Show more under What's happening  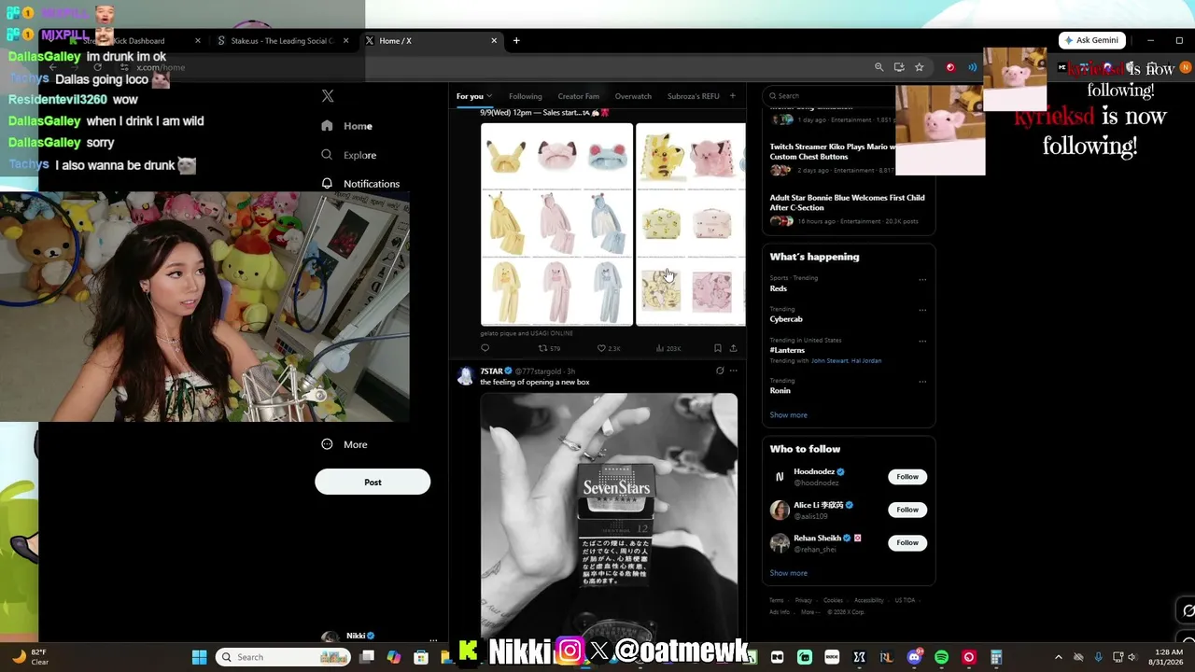(789, 414)
